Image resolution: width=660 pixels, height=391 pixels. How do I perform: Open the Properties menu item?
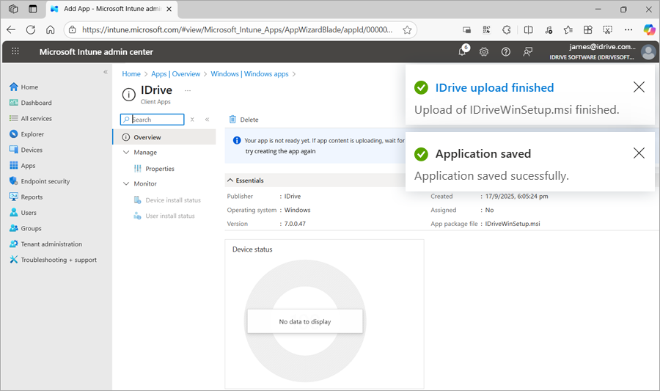coord(159,169)
